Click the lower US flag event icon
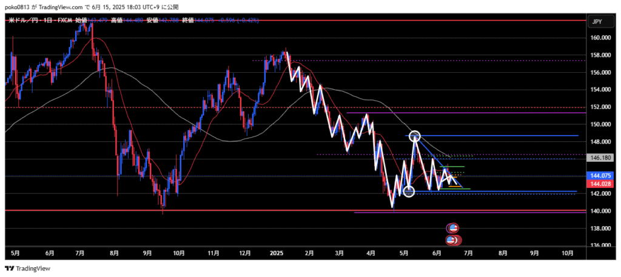Screen dimensions: 621x277 (451, 240)
